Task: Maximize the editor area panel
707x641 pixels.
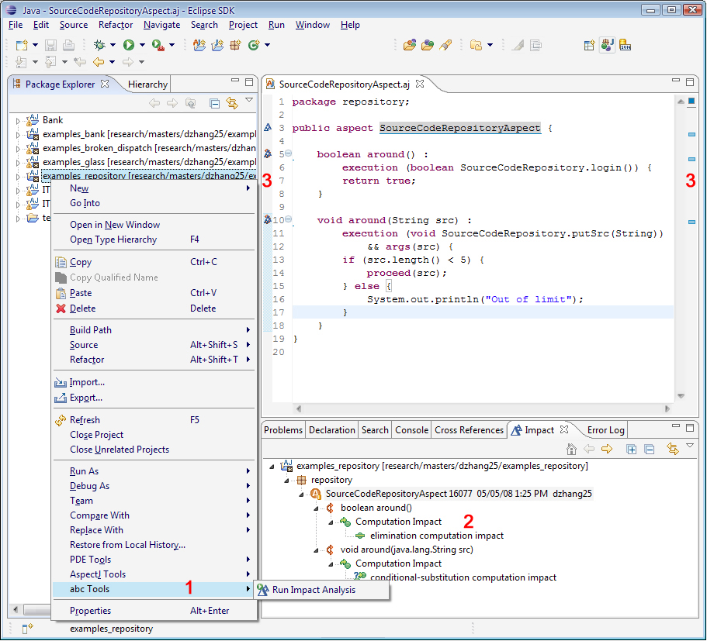Action: [690, 82]
